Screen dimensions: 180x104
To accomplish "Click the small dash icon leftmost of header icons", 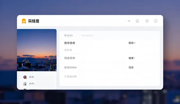I will pyautogui.click(x=129, y=21).
